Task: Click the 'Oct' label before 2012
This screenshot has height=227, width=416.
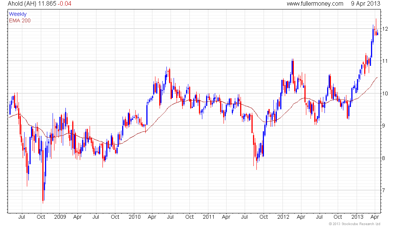Action: 264,217
